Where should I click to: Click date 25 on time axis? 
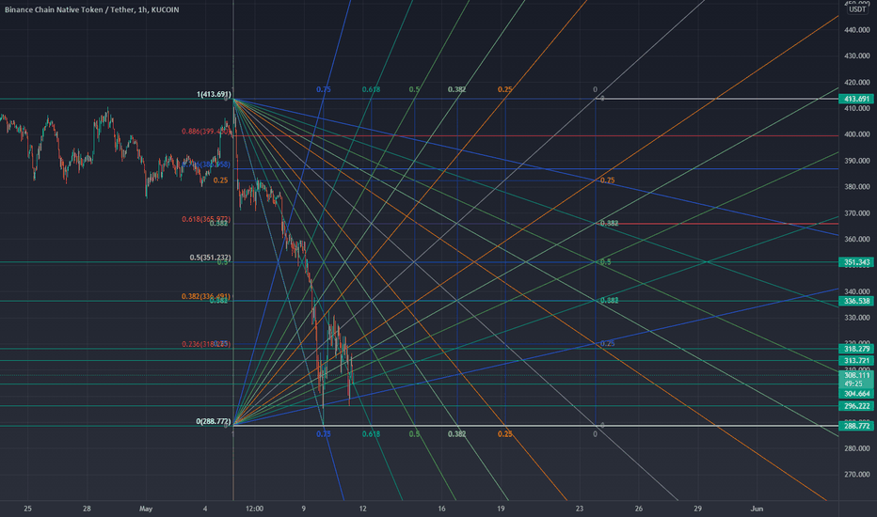click(x=27, y=509)
